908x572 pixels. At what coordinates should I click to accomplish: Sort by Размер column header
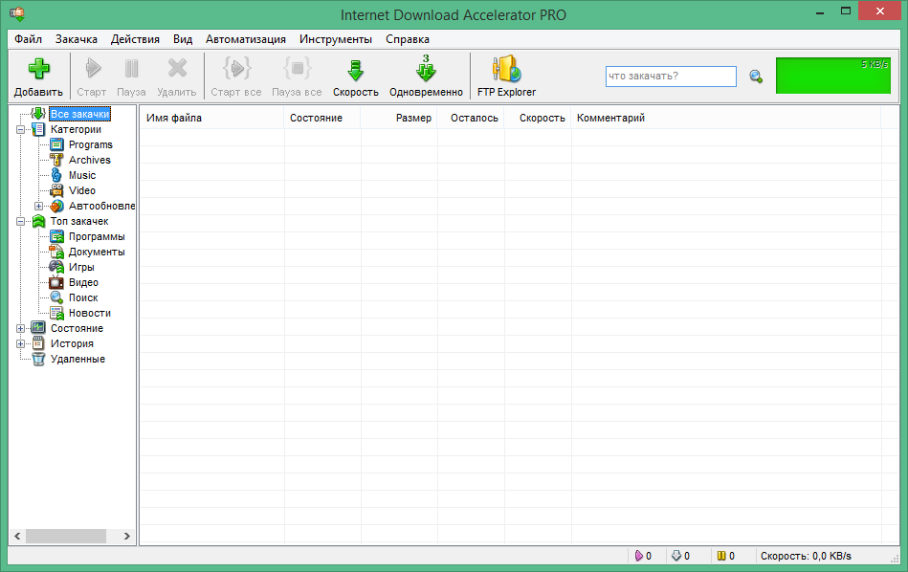pyautogui.click(x=399, y=118)
